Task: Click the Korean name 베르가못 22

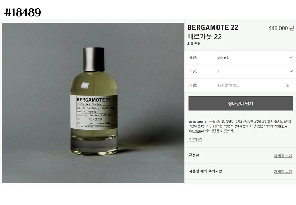Action: pyautogui.click(x=204, y=36)
